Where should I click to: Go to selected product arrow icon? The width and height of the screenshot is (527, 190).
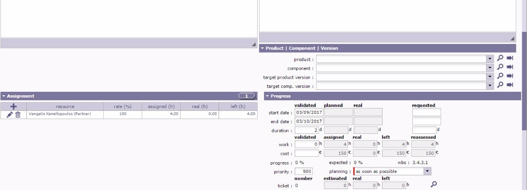pyautogui.click(x=510, y=58)
